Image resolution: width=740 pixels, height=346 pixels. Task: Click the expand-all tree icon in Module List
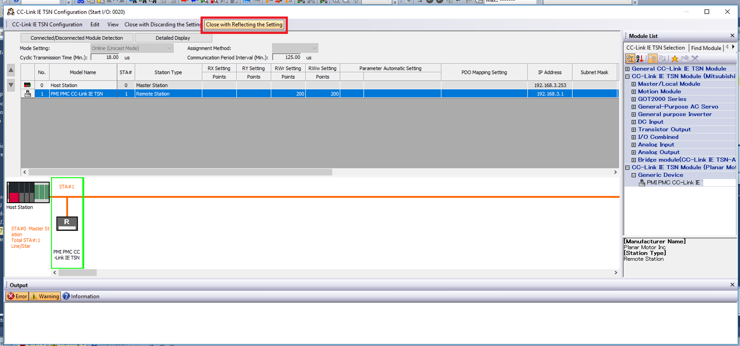(x=652, y=58)
